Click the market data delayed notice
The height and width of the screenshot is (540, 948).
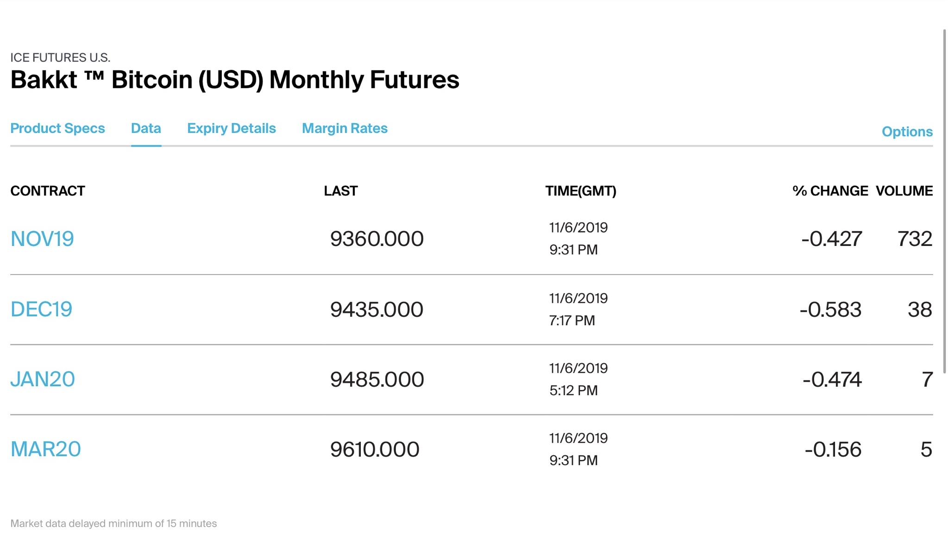pyautogui.click(x=113, y=523)
